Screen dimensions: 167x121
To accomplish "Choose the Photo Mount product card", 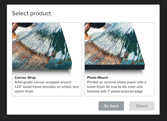I will [119, 59].
